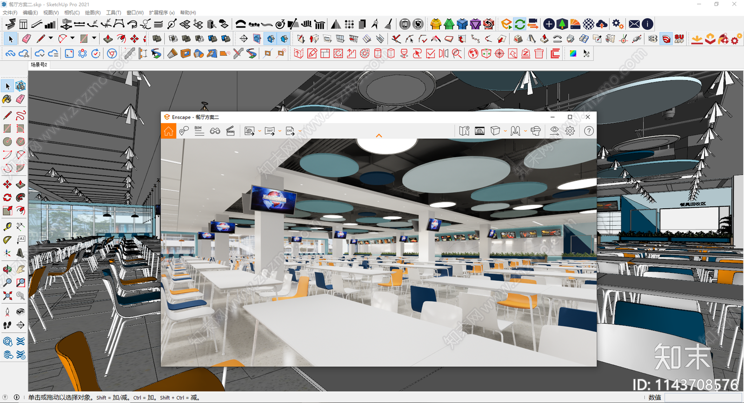Open video editor clapperboard in Enscape
The width and height of the screenshot is (744, 403).
(230, 131)
